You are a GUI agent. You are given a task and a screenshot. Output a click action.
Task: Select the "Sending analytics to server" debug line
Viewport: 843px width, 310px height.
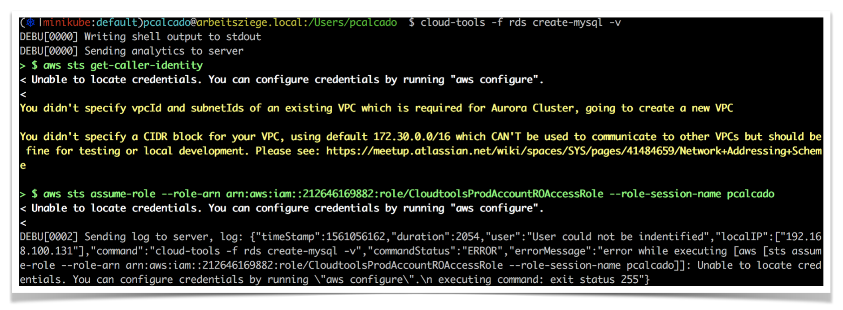click(131, 51)
